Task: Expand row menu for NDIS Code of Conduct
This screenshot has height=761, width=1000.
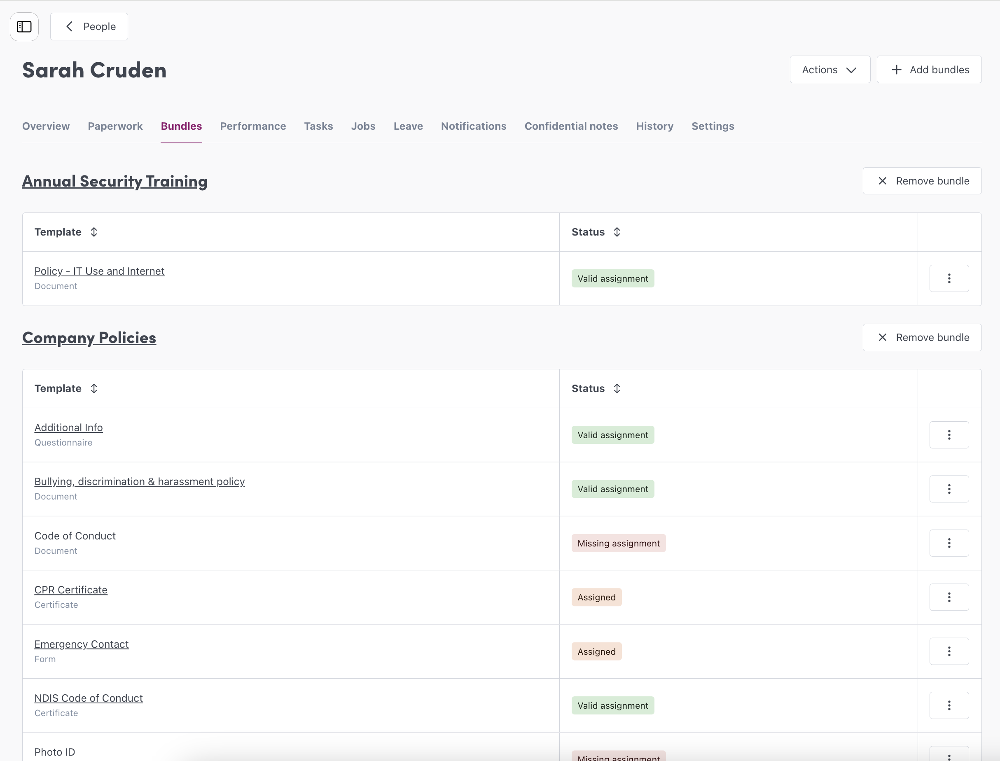Action: tap(949, 705)
